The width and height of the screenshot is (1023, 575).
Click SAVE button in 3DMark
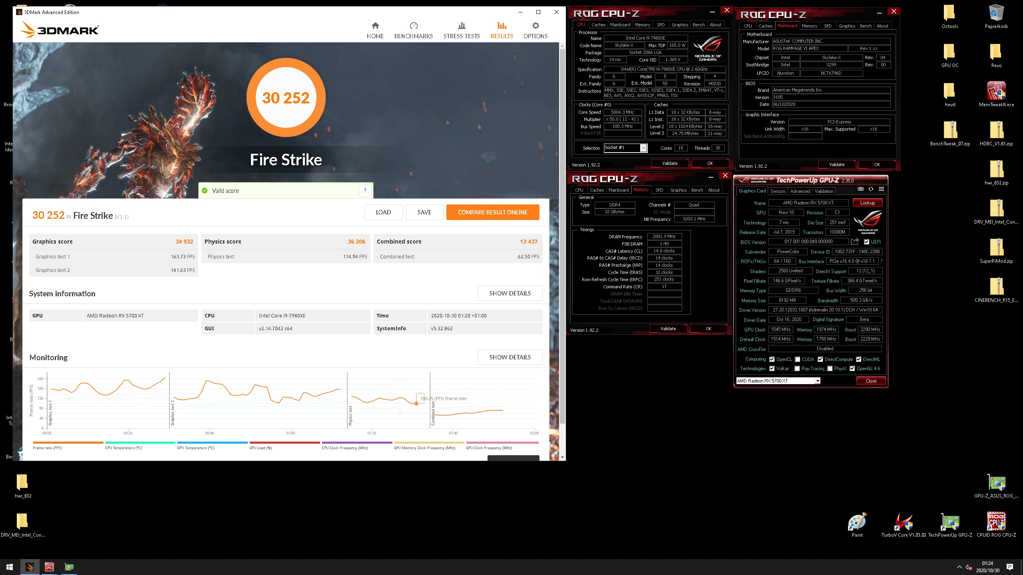[424, 212]
